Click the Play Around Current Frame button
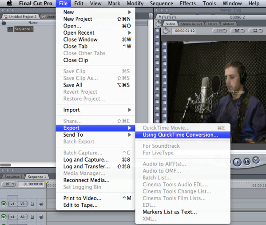266x225 pixels. click(x=247, y=162)
